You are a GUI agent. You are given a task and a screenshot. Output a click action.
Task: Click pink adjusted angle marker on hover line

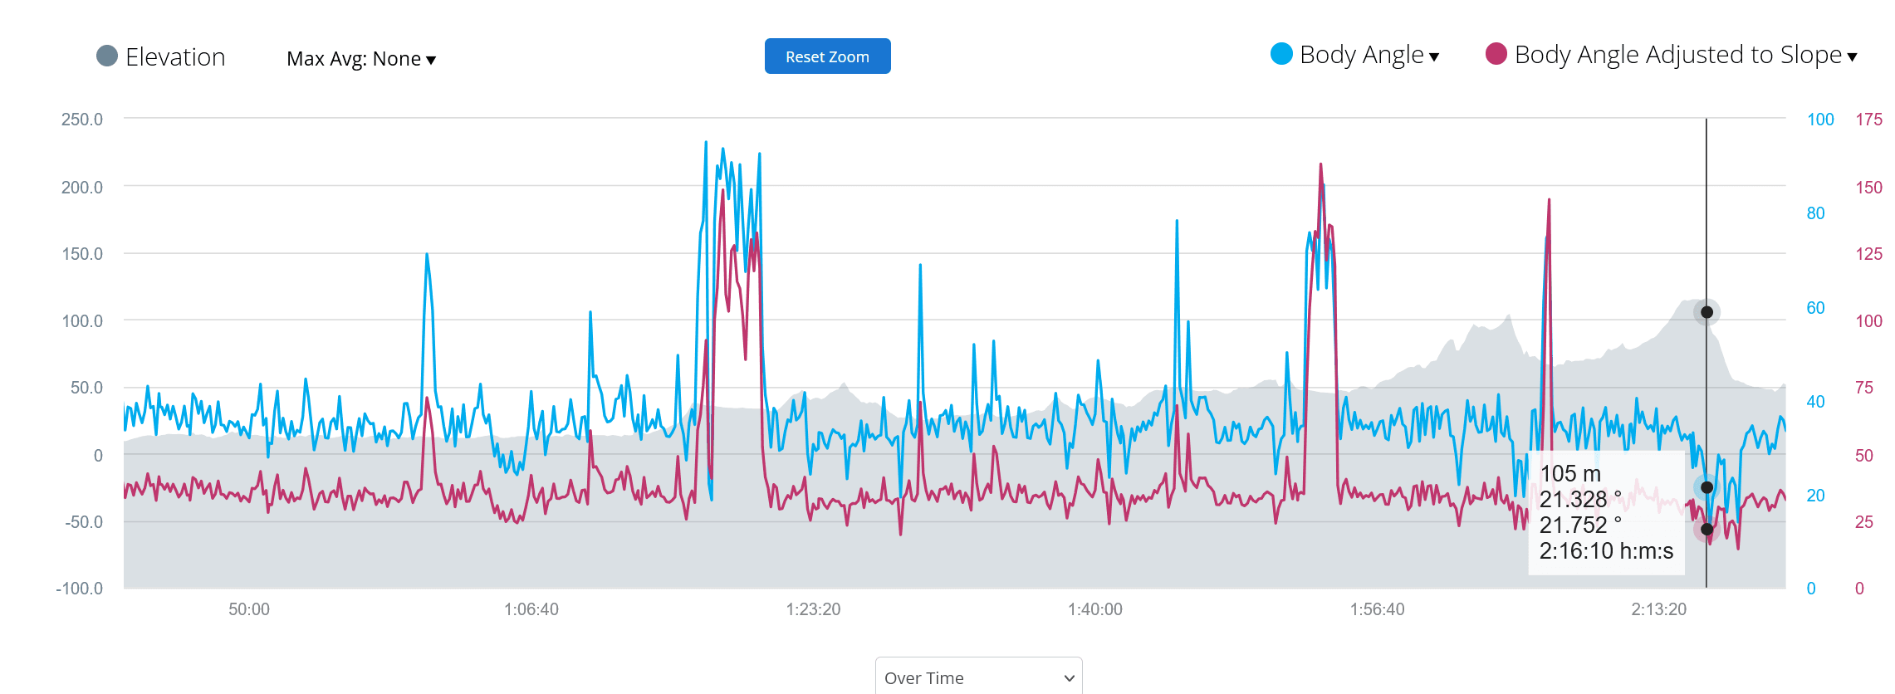(x=1706, y=529)
